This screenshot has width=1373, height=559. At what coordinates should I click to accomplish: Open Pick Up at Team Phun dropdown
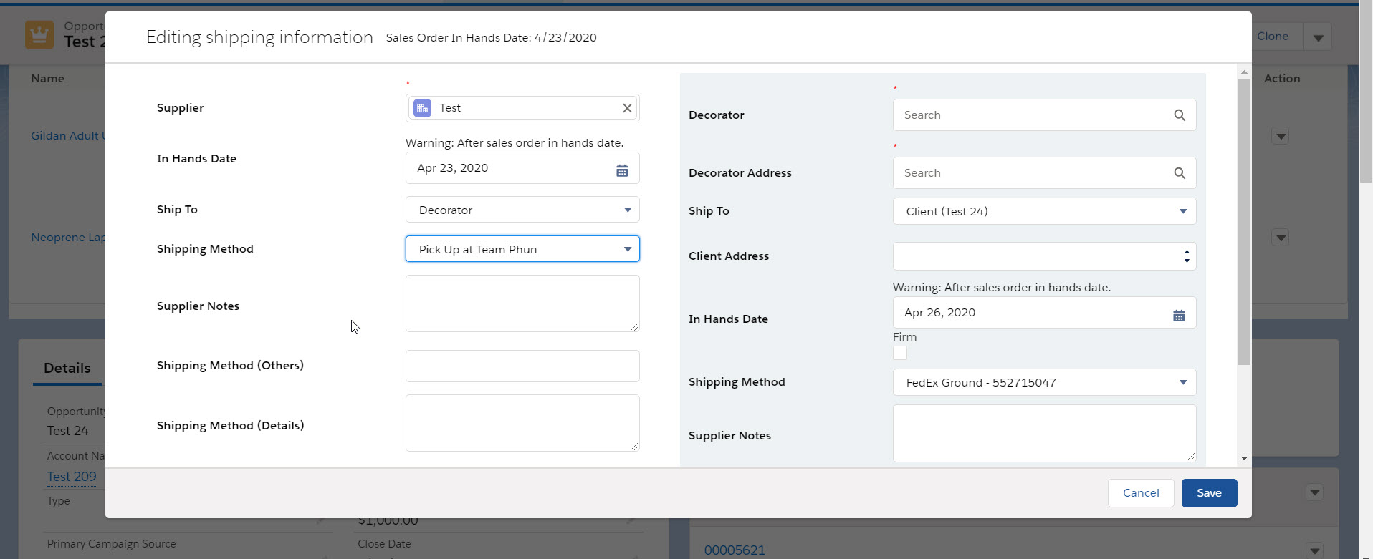point(522,249)
